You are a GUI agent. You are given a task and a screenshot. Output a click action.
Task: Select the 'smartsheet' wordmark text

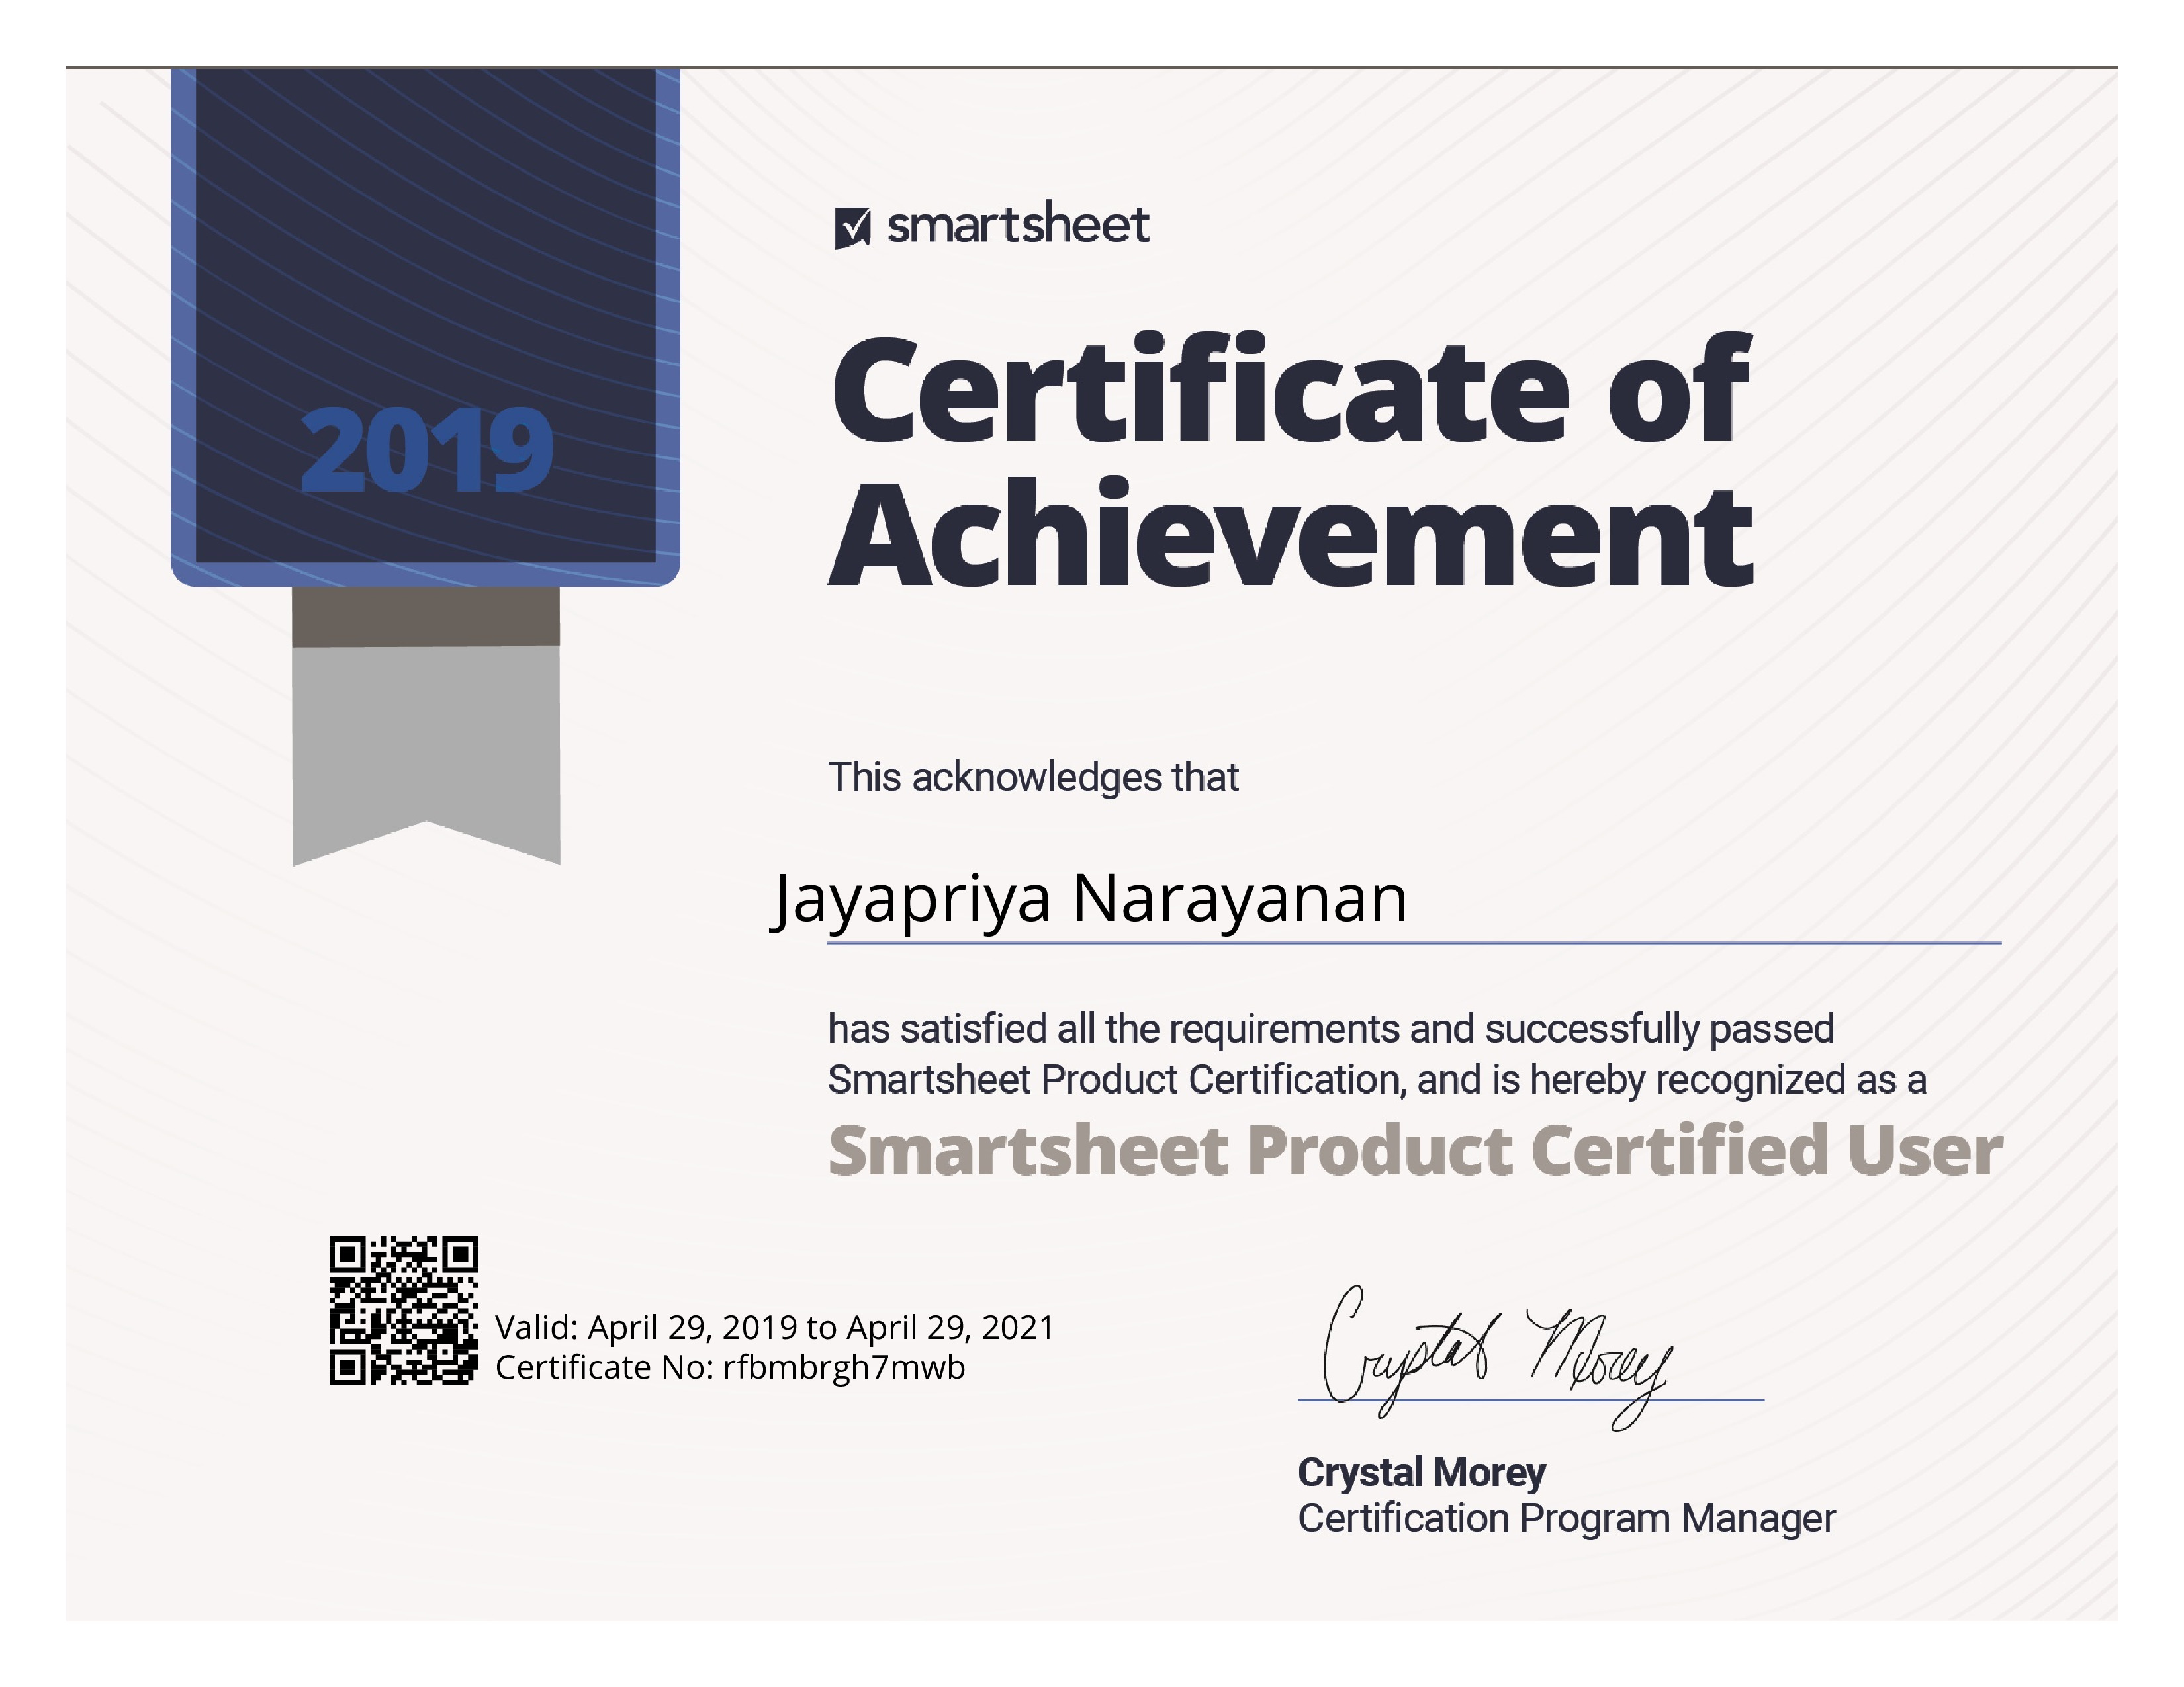coord(1018,223)
